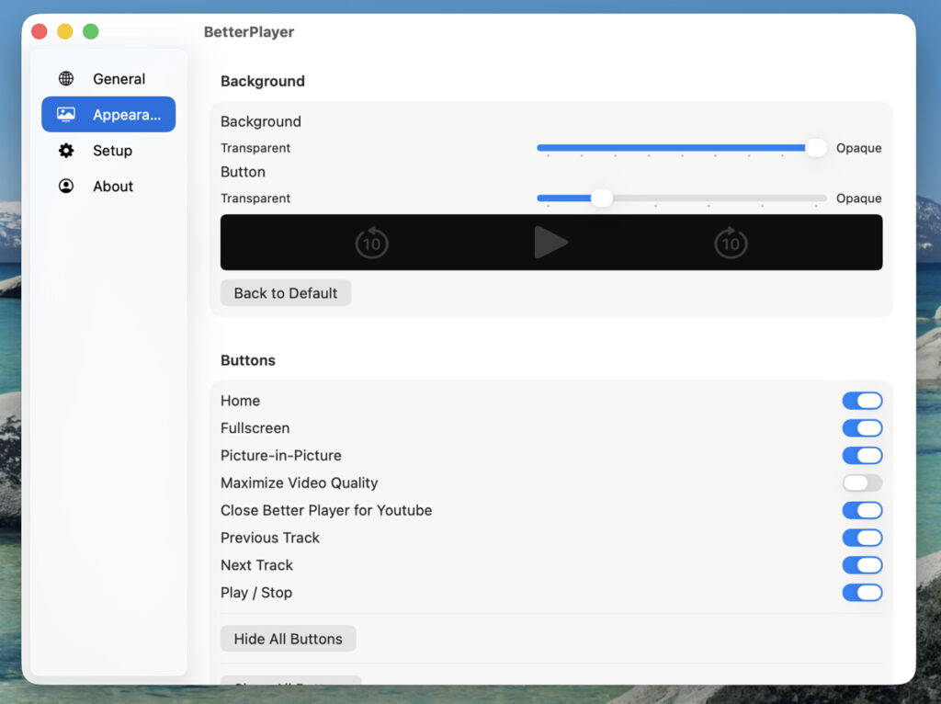941x704 pixels.
Task: Toggle the Play / Stop switch
Action: 862,594
